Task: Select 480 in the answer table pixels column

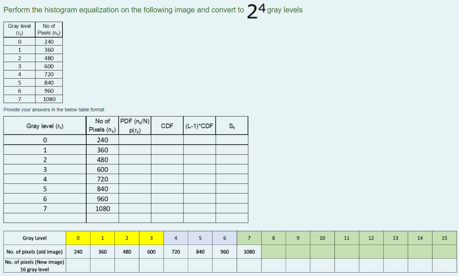Action: [x=102, y=160]
